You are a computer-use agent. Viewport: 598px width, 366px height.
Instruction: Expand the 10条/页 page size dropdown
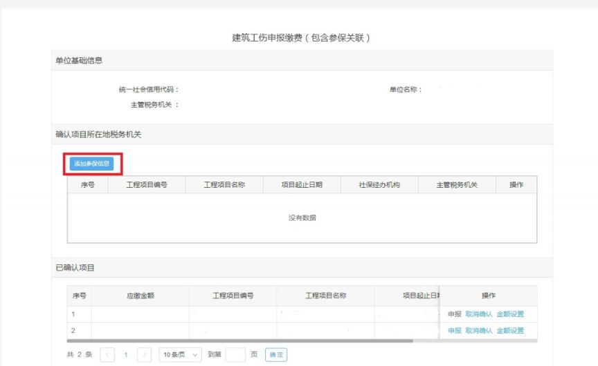180,354
